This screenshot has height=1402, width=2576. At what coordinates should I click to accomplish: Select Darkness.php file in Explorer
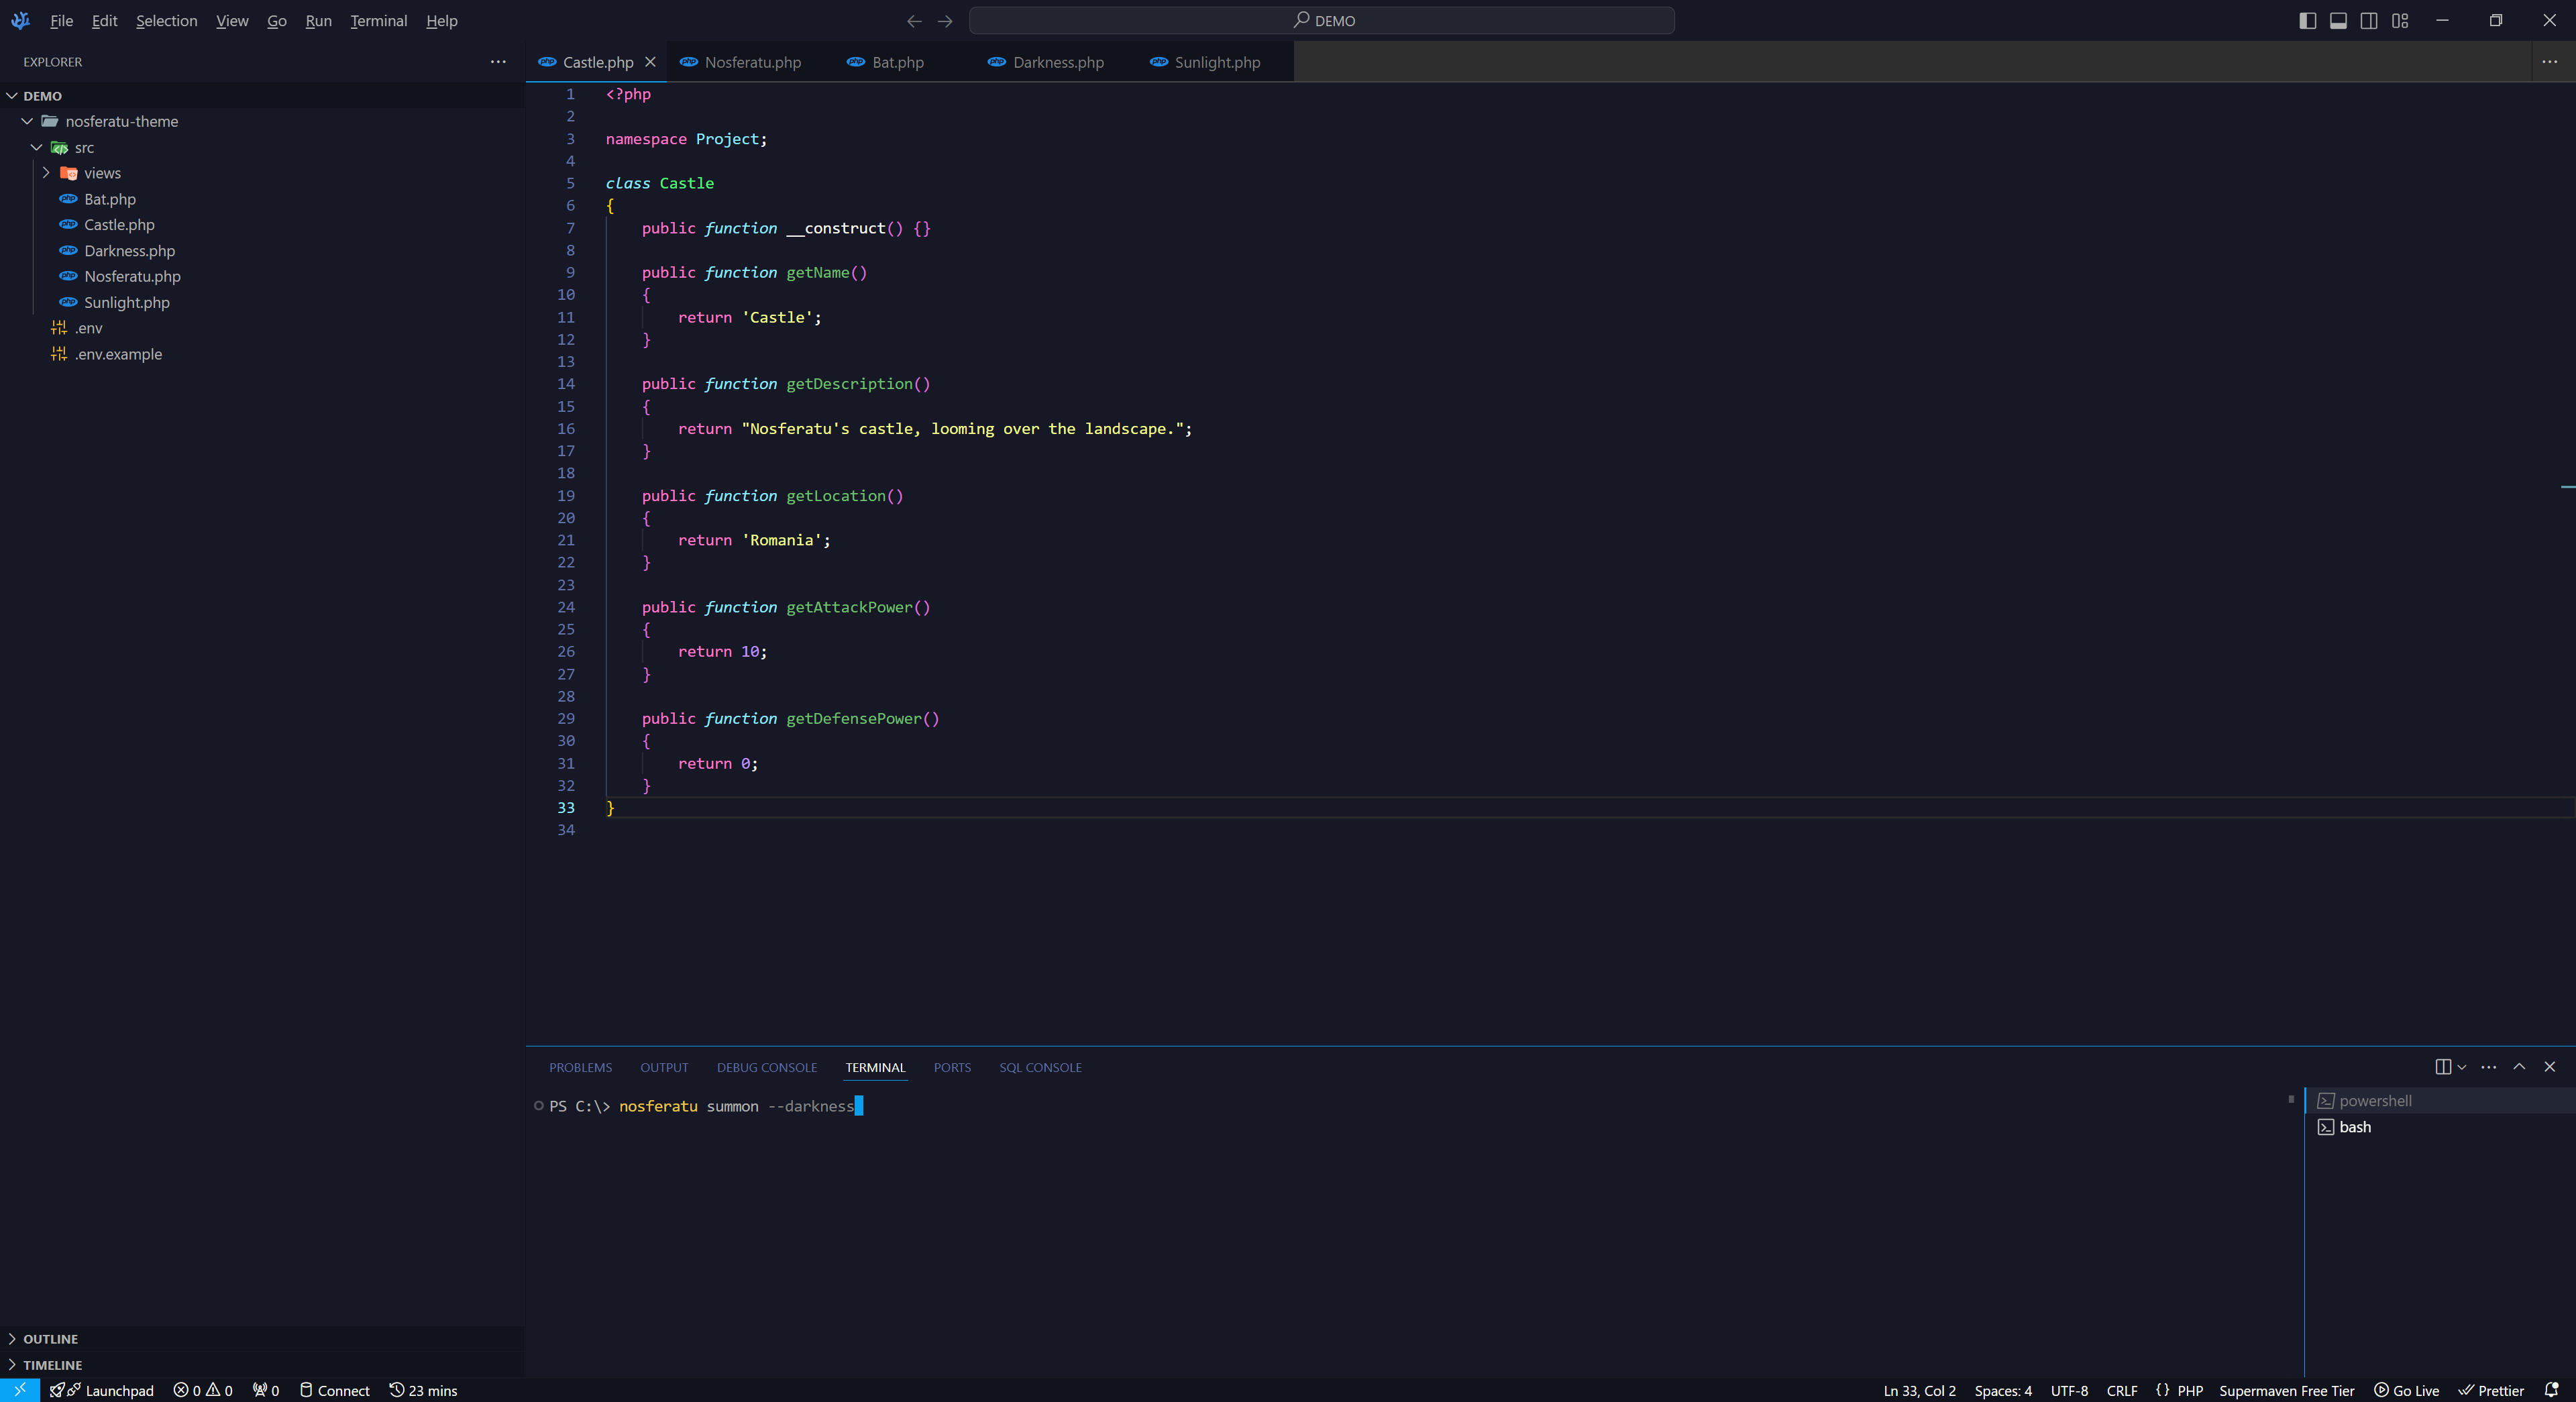click(x=129, y=250)
